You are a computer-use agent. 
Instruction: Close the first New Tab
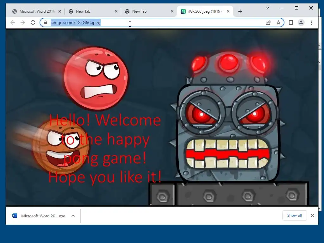[116, 12]
